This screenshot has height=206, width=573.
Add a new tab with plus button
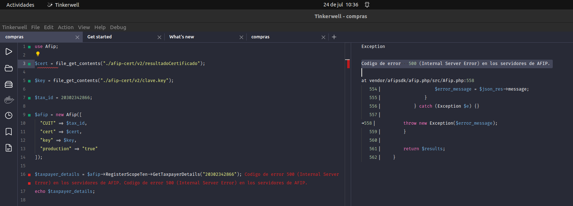334,37
